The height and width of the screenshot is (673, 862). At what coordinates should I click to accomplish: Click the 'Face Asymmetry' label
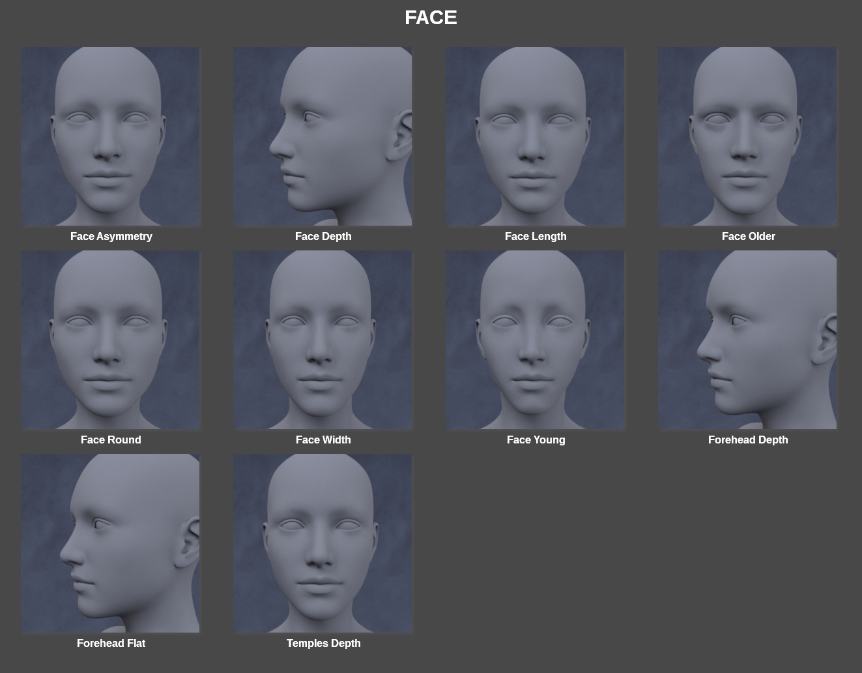(111, 237)
